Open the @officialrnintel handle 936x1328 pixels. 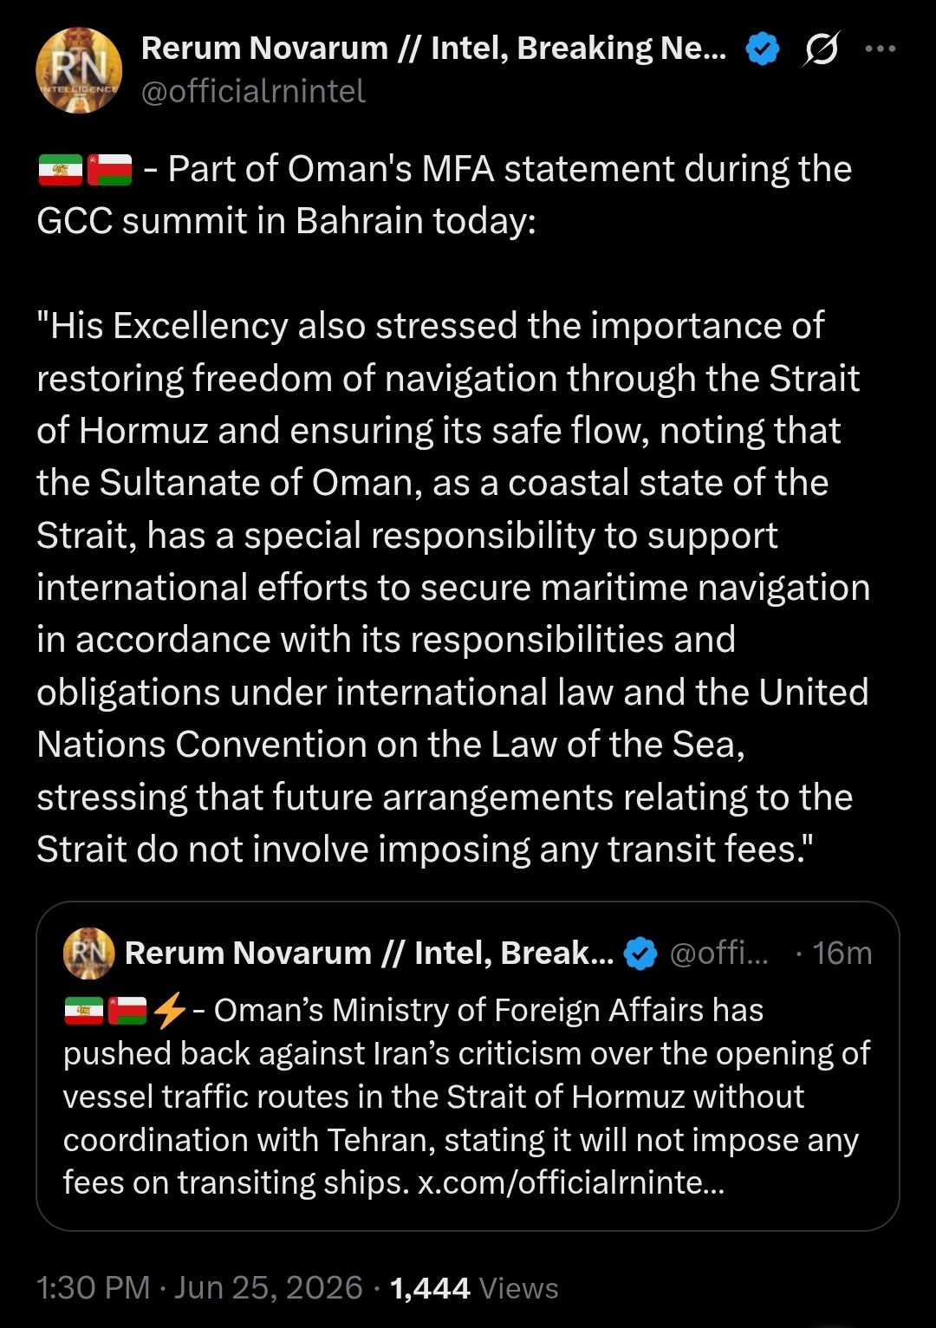click(253, 91)
